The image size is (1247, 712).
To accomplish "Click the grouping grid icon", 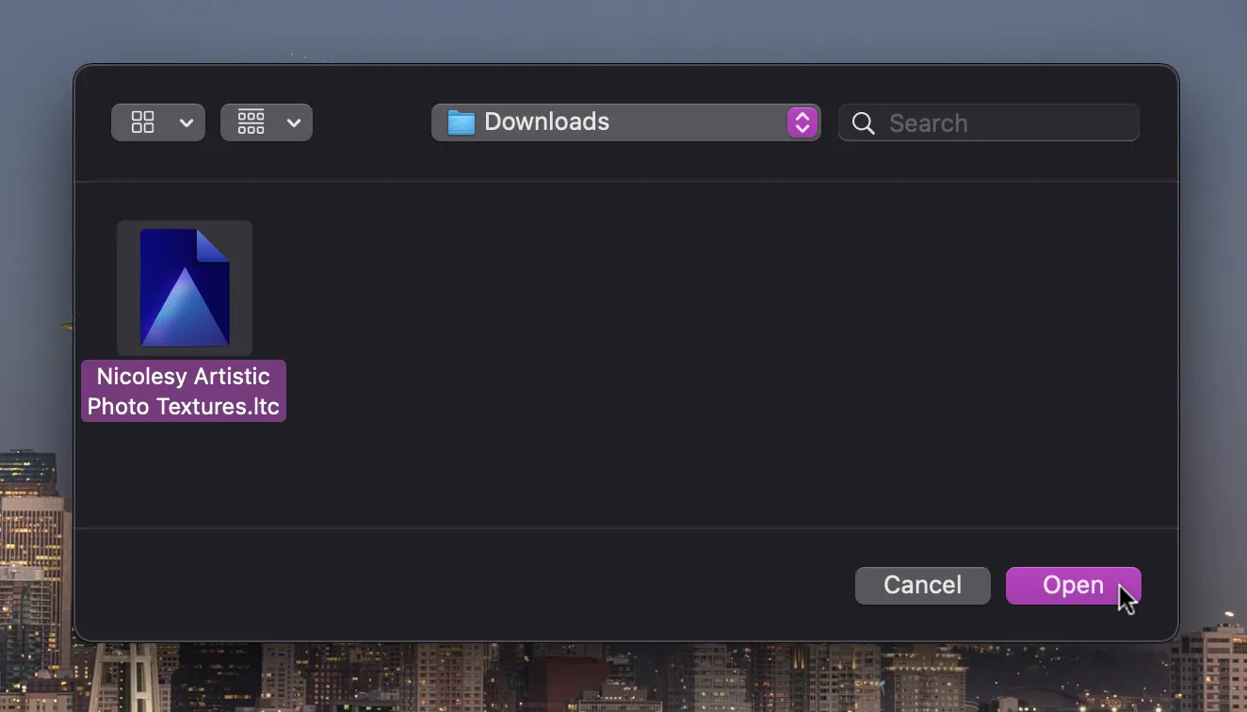I will coord(251,122).
